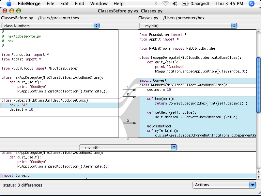Open the class Numbers function popup
The height and width of the screenshot is (196, 261).
click(x=51, y=26)
